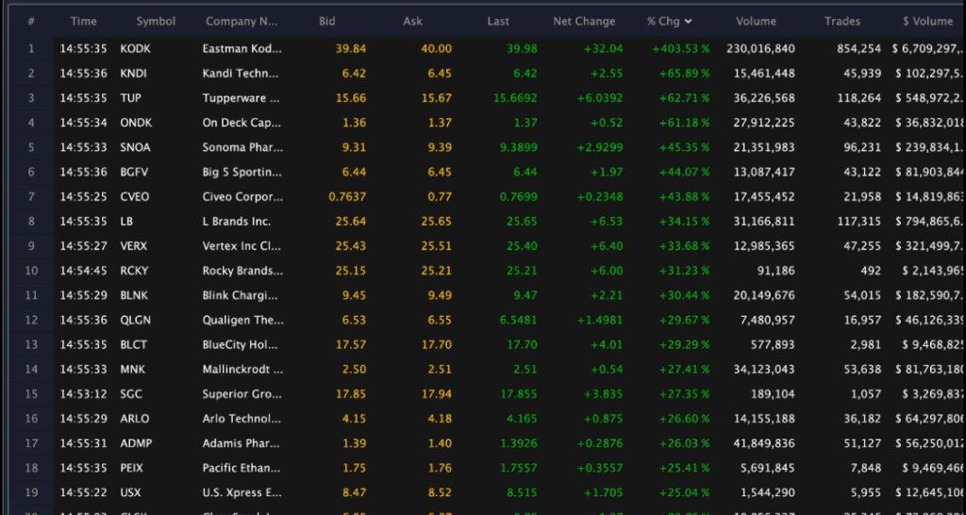Select the BLNK symbol
Screen dimensions: 966x515
coord(134,295)
